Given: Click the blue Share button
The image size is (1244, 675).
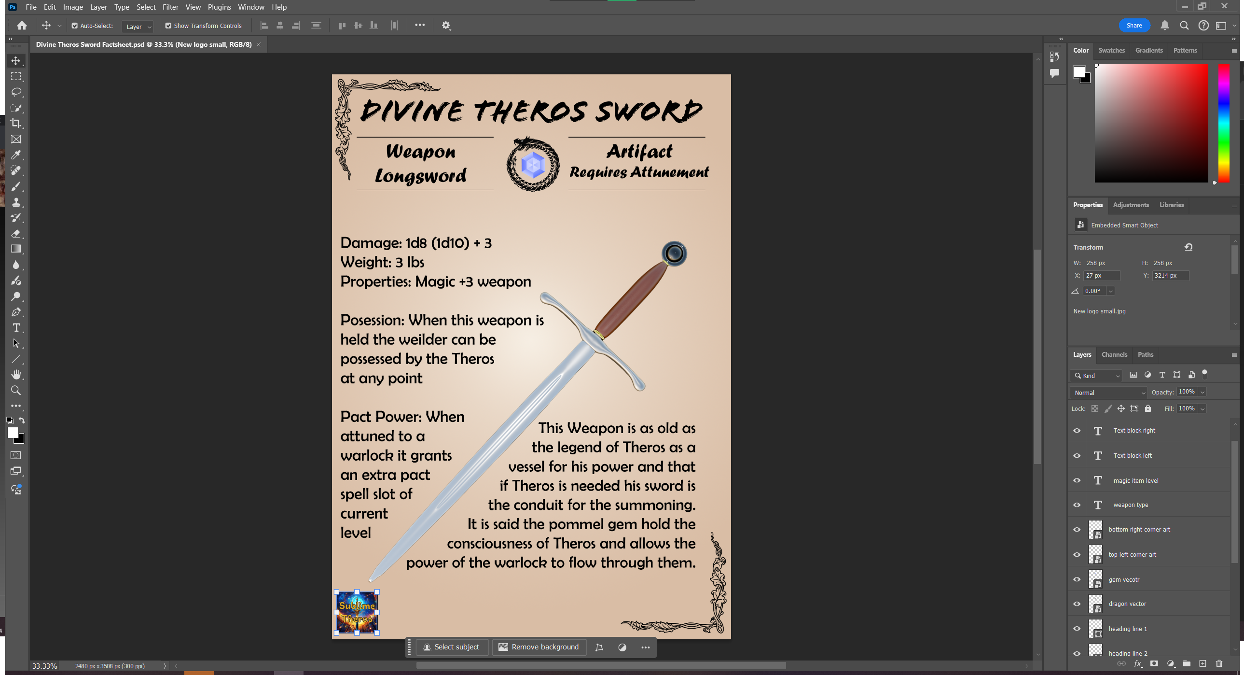Looking at the screenshot, I should (x=1134, y=26).
